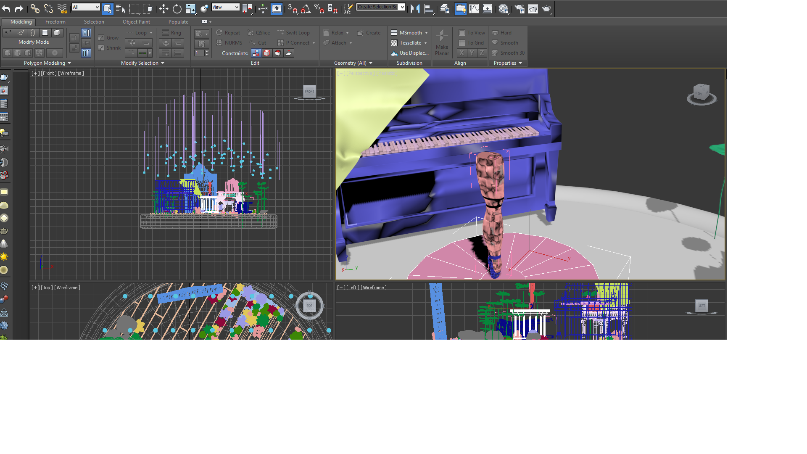The width and height of the screenshot is (807, 454).
Task: Click the Undo icon
Action: click(x=6, y=8)
